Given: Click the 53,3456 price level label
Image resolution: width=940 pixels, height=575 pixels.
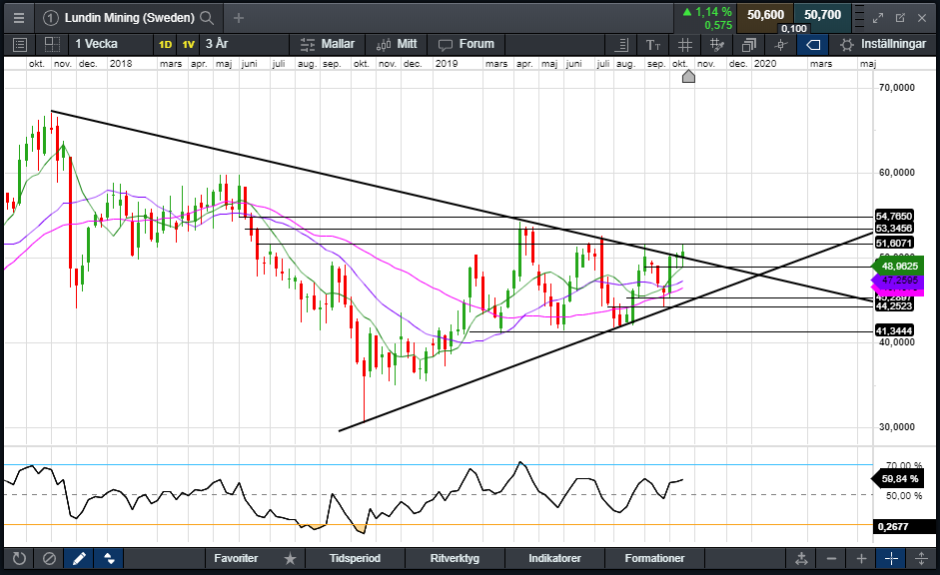Looking at the screenshot, I should pyautogui.click(x=894, y=229).
